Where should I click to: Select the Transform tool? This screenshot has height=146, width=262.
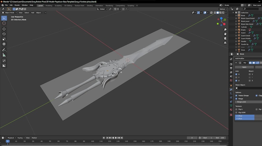4,44
